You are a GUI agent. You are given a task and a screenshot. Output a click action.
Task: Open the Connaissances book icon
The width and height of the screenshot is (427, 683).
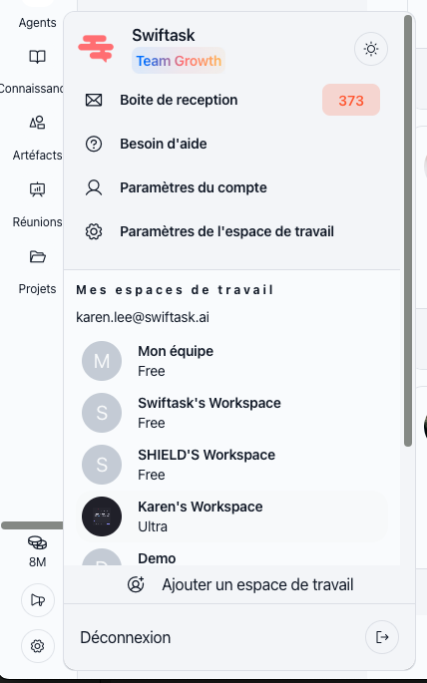point(38,57)
